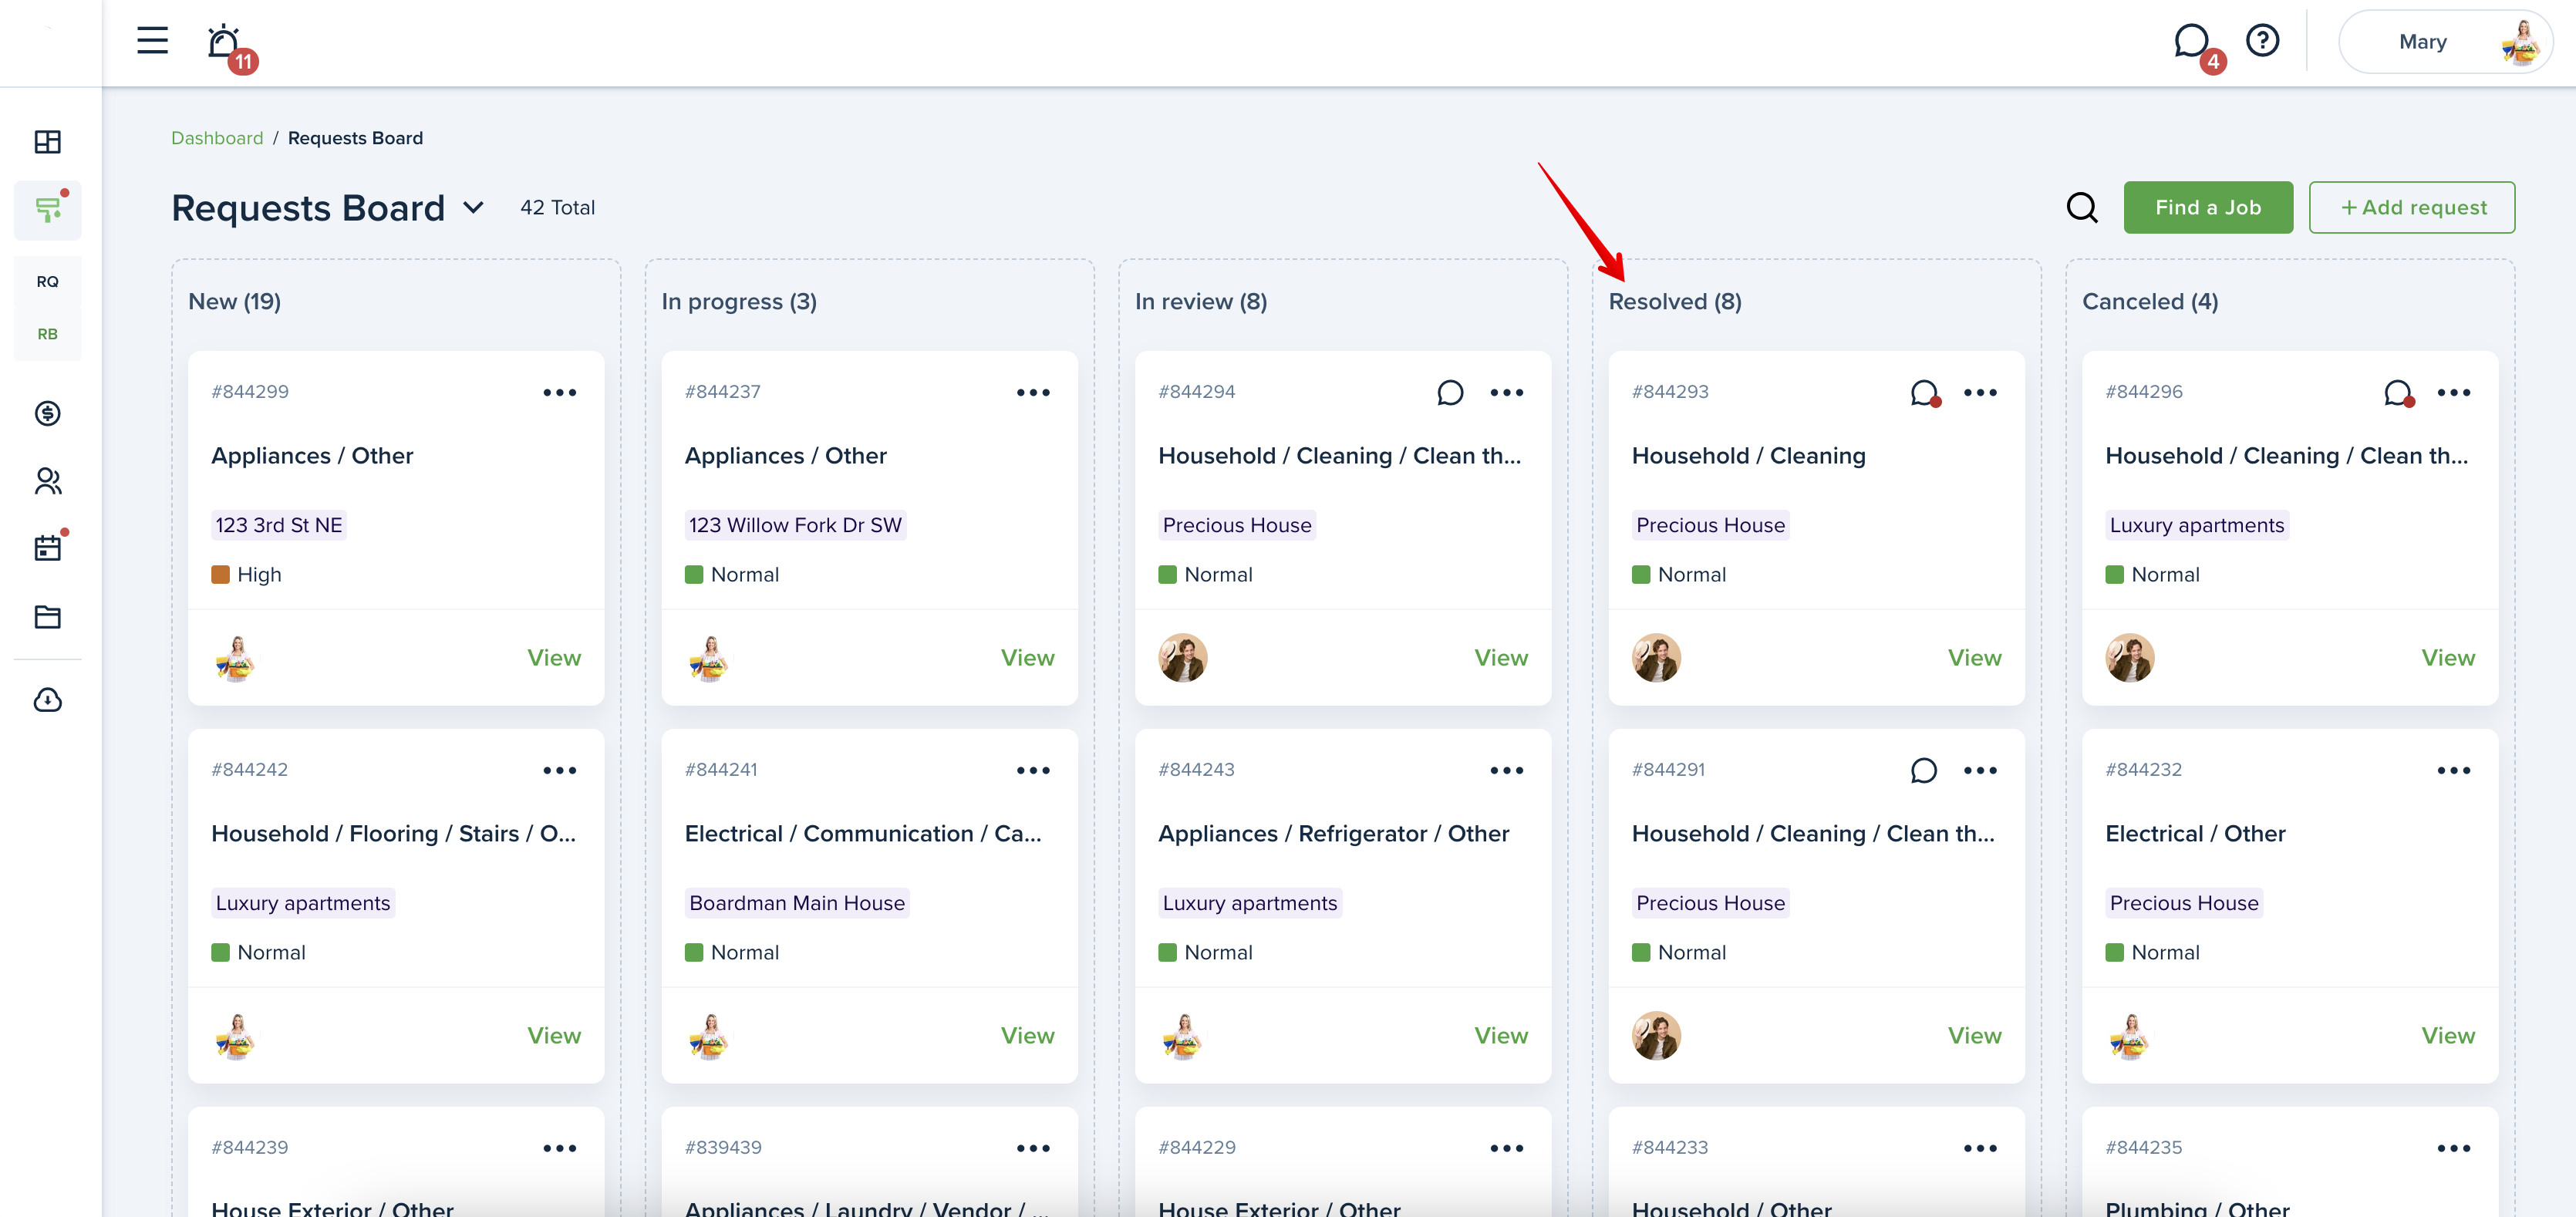Screen dimensions: 2576x1217
Task: View request #844299 Appliances / Other
Action: (x=554, y=658)
